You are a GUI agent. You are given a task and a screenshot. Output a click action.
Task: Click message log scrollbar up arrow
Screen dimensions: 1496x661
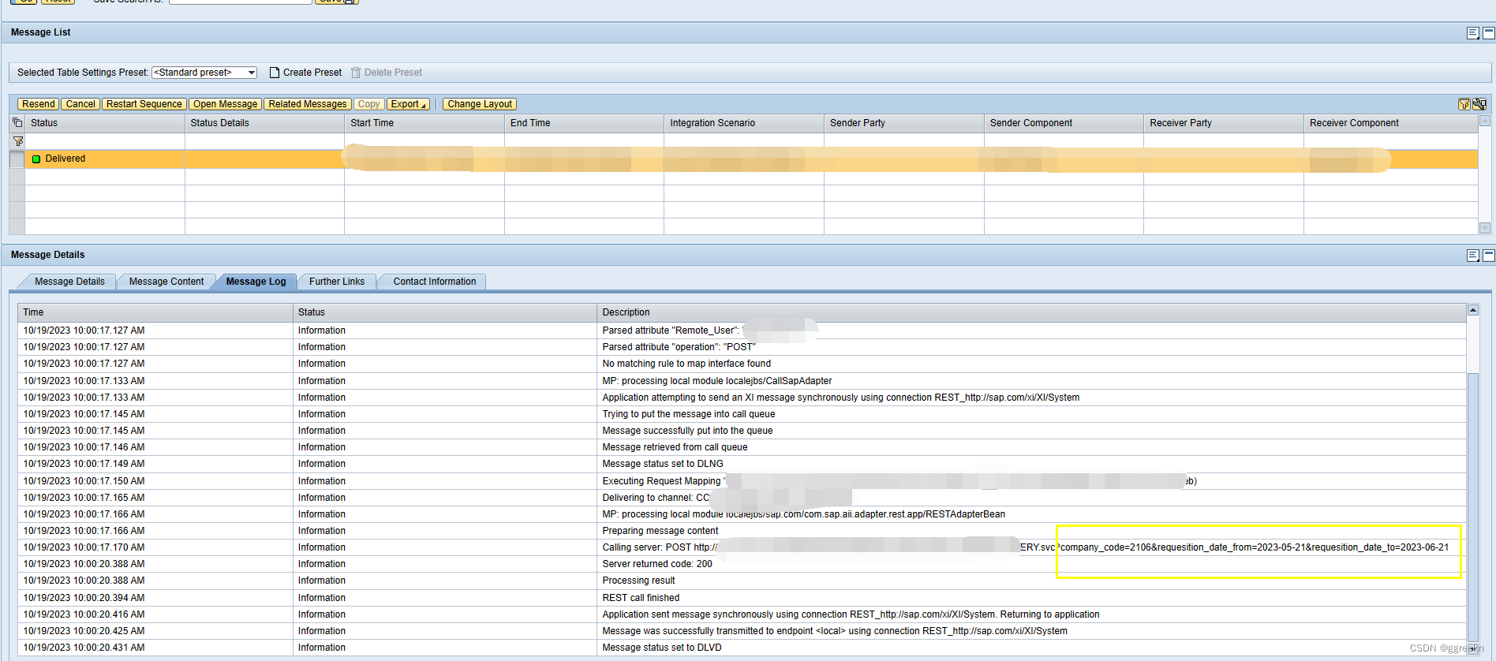pos(1472,311)
